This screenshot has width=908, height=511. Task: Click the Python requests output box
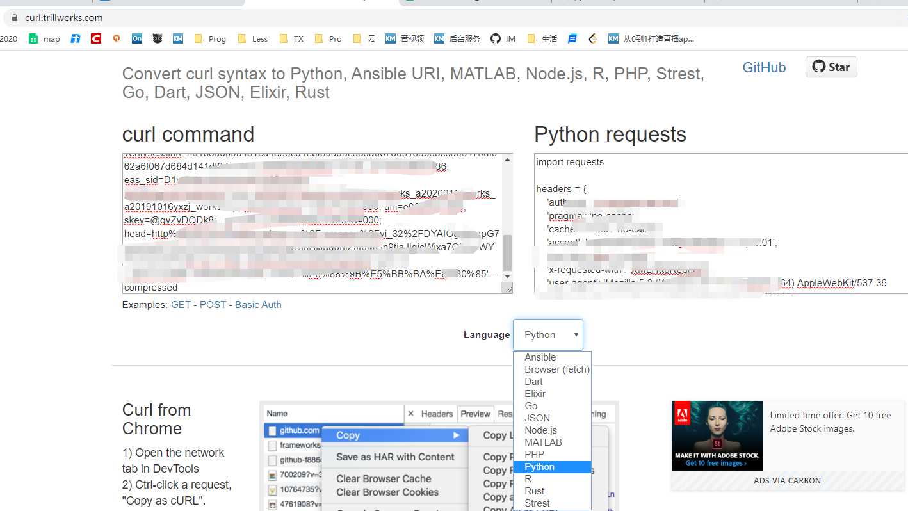721,223
